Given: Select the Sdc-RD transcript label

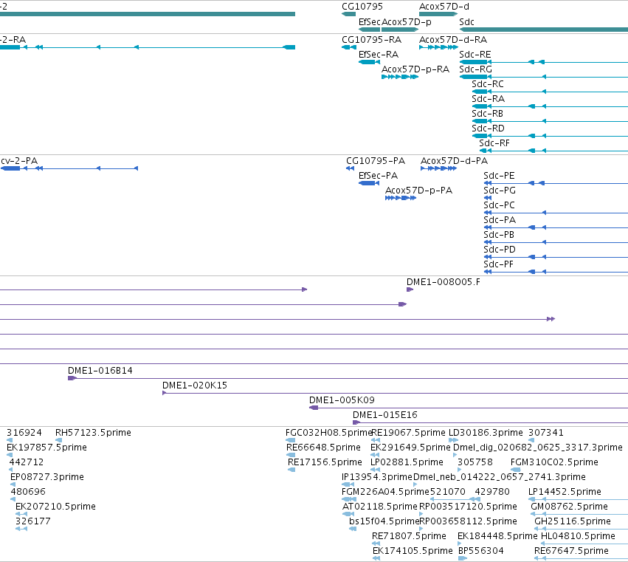Looking at the screenshot, I should point(488,128).
